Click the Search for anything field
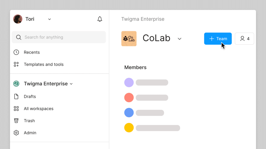 click(52, 37)
